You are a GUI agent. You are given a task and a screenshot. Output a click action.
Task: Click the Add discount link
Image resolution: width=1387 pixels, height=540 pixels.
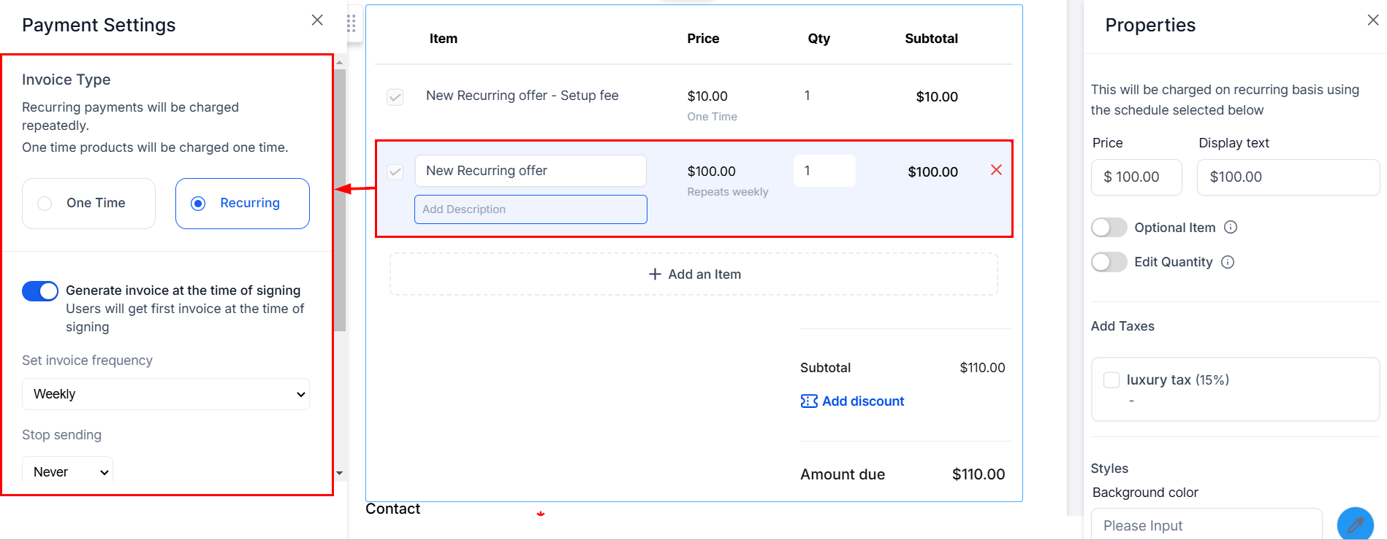click(863, 401)
